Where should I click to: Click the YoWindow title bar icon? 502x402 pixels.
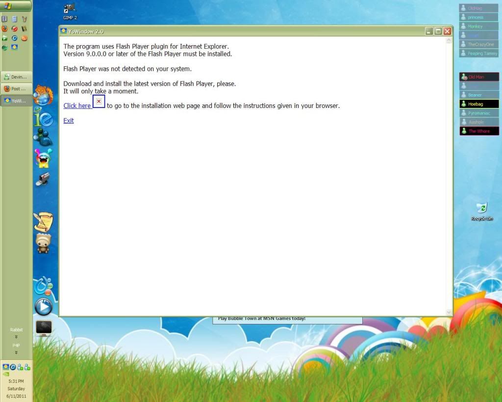63,31
